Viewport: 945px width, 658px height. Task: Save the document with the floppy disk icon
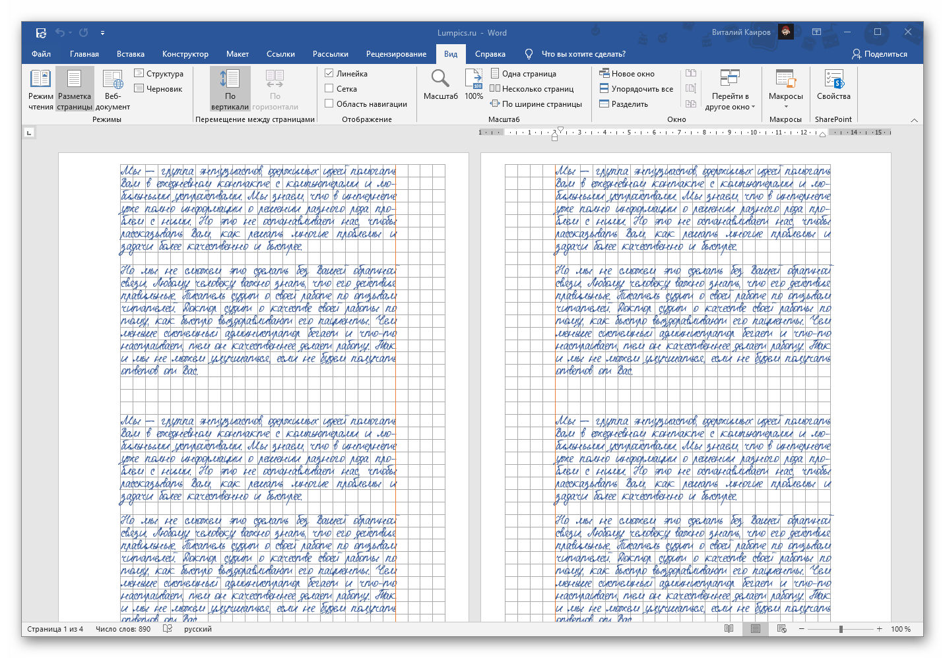(x=41, y=32)
